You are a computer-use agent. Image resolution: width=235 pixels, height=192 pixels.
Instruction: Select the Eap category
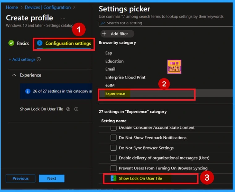(109, 53)
